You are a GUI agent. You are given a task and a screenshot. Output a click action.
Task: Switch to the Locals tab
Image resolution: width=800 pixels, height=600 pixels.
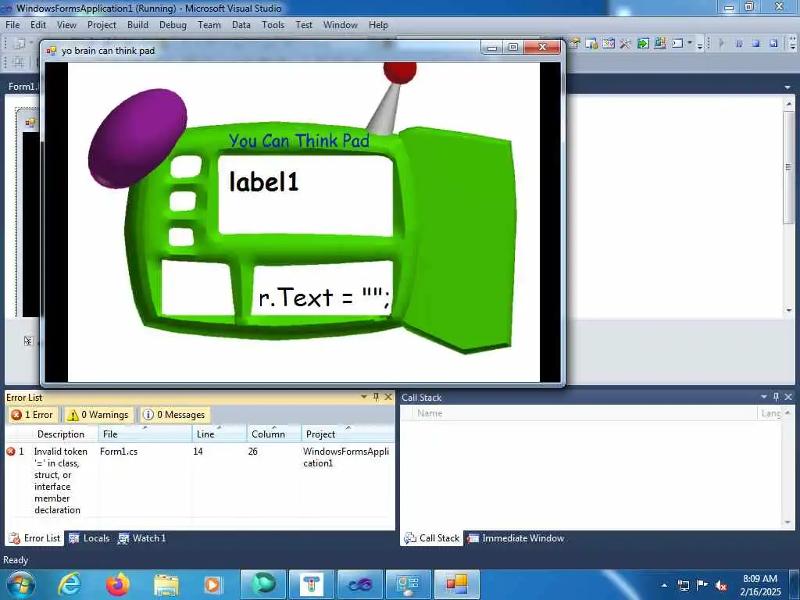pyautogui.click(x=90, y=538)
